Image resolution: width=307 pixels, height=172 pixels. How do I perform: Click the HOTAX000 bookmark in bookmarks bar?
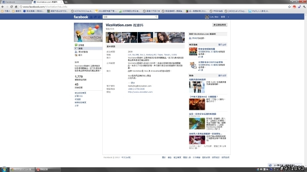tap(82, 11)
